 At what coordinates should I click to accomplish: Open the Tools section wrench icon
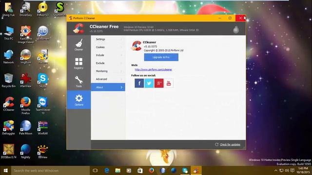click(79, 82)
